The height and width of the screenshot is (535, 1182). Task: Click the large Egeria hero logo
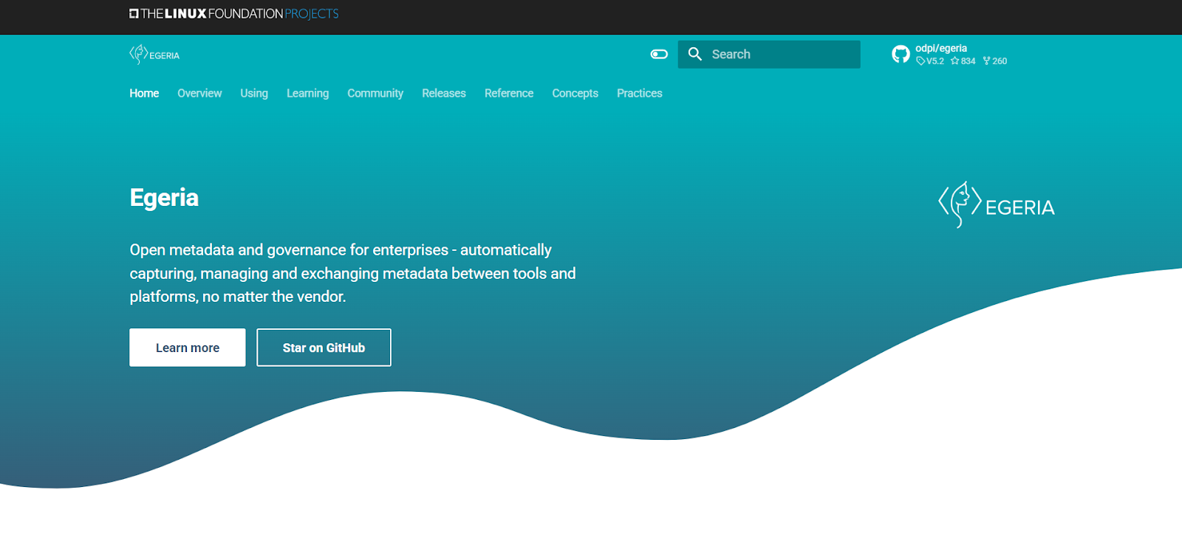[996, 205]
